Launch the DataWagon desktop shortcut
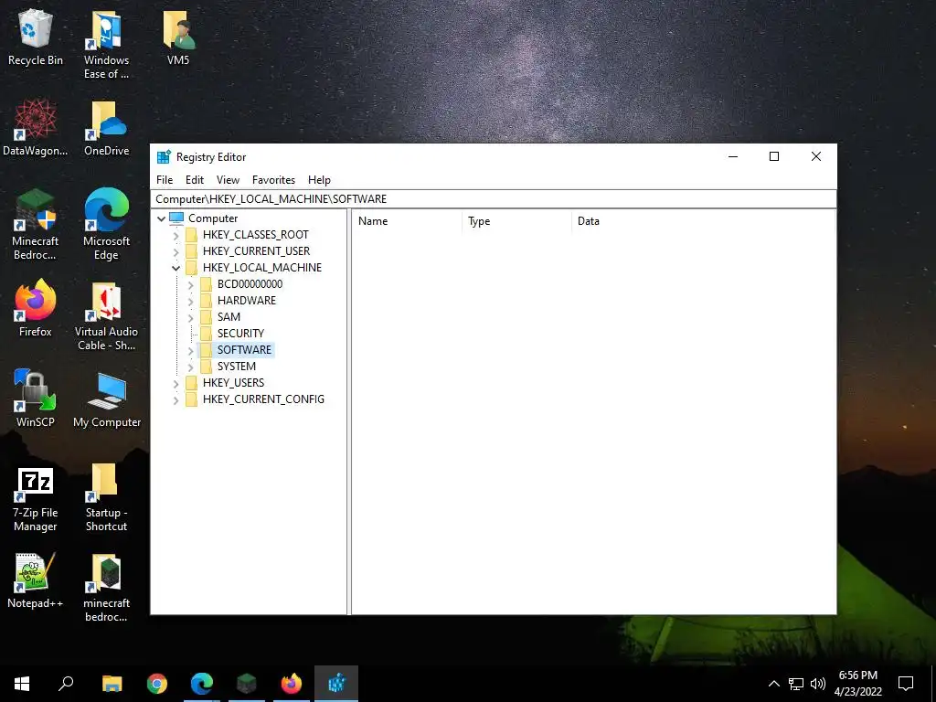Image resolution: width=936 pixels, height=702 pixels. (x=36, y=128)
